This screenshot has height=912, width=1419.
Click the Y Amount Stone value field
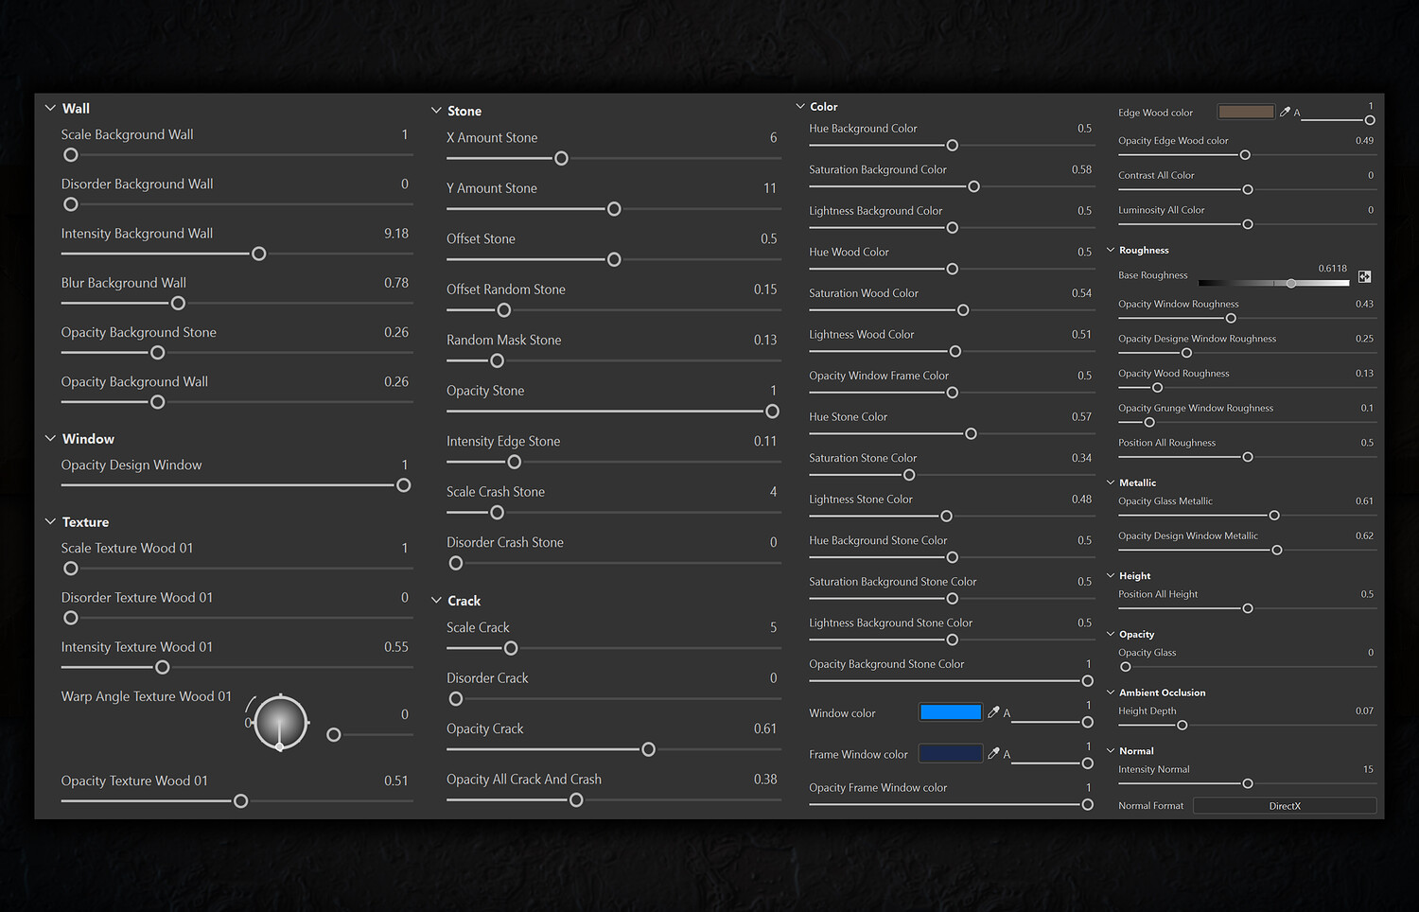[x=770, y=188]
